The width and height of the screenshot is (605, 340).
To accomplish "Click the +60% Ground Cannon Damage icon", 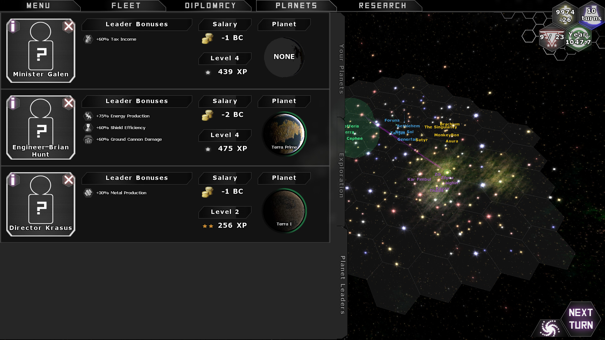I will tap(88, 139).
